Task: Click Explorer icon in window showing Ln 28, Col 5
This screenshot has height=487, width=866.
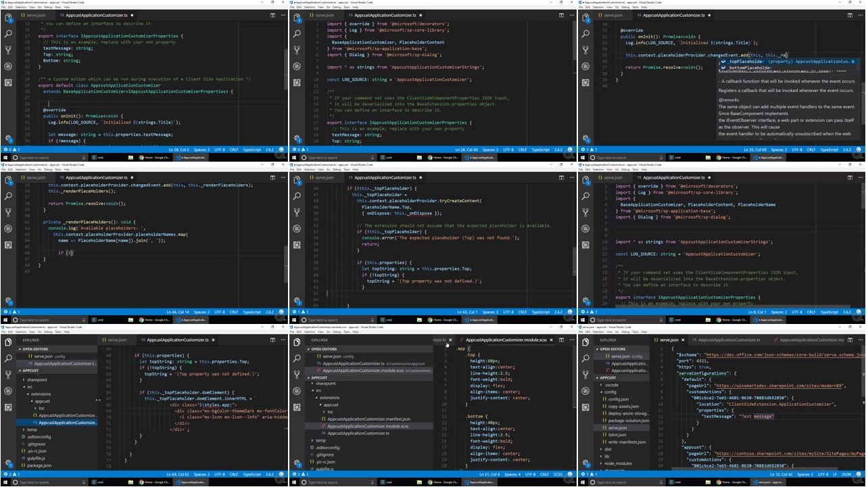Action: click(x=9, y=18)
